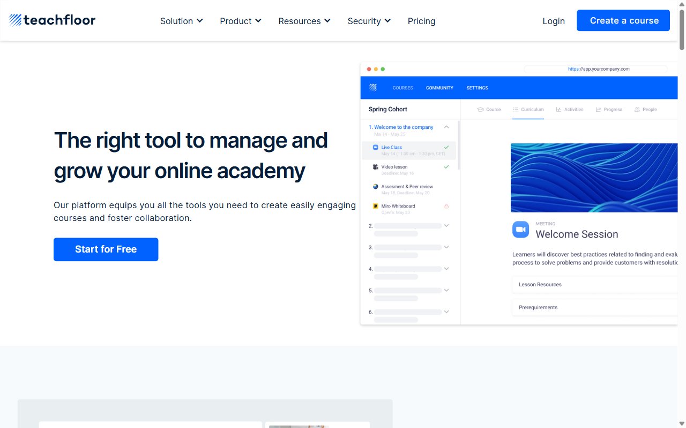The height and width of the screenshot is (428, 686).
Task: Click the Create a course button
Action: [x=623, y=20]
